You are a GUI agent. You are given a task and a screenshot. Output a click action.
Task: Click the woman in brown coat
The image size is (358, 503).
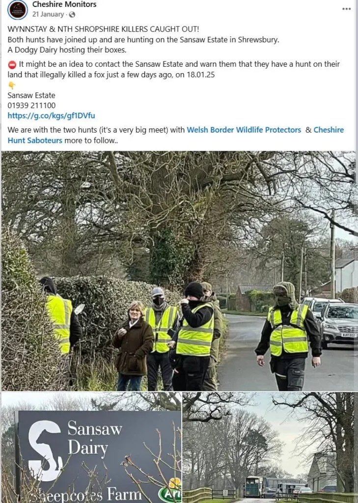(x=133, y=345)
